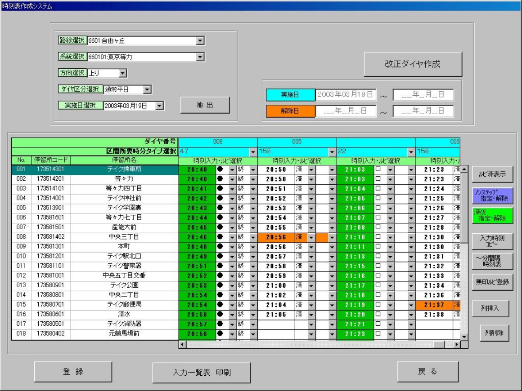Viewport: 522px width, 391px height.
Task: Click the timetable vertical scrollbar up arrow
Action: [x=464, y=169]
